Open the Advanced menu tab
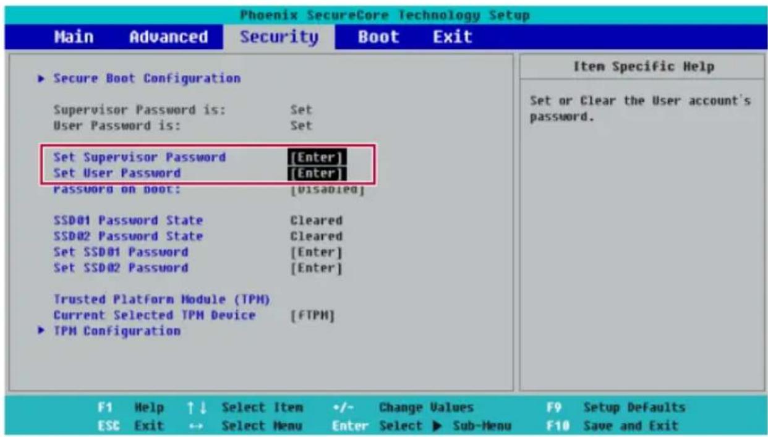The image size is (768, 437). pos(169,37)
